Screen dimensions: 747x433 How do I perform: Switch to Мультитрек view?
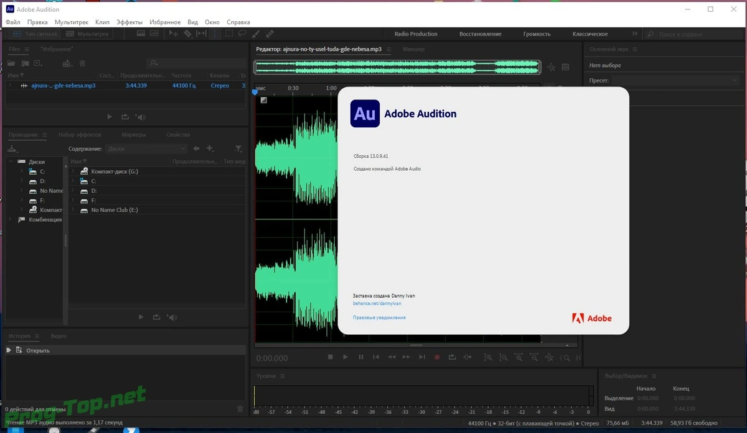(87, 34)
